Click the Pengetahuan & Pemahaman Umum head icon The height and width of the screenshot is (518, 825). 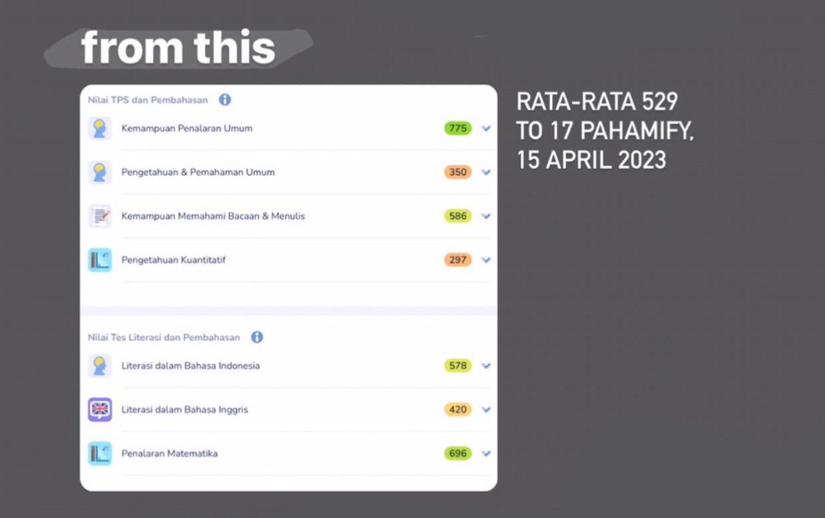100,172
